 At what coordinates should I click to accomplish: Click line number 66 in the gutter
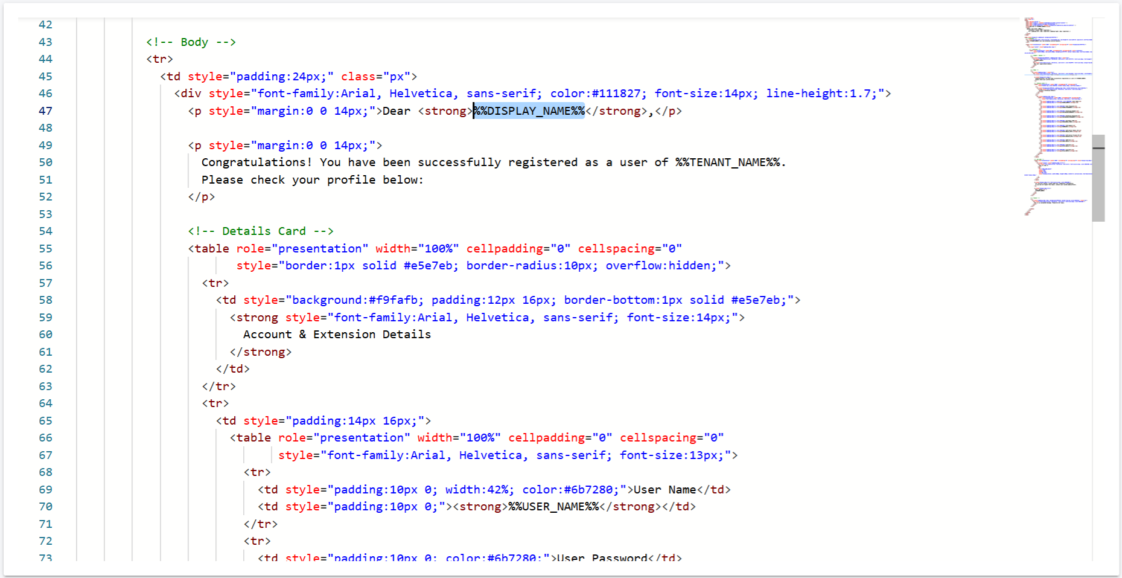tap(45, 438)
